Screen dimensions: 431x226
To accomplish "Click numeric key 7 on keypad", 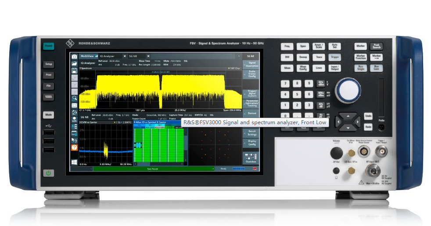I will [285, 83].
